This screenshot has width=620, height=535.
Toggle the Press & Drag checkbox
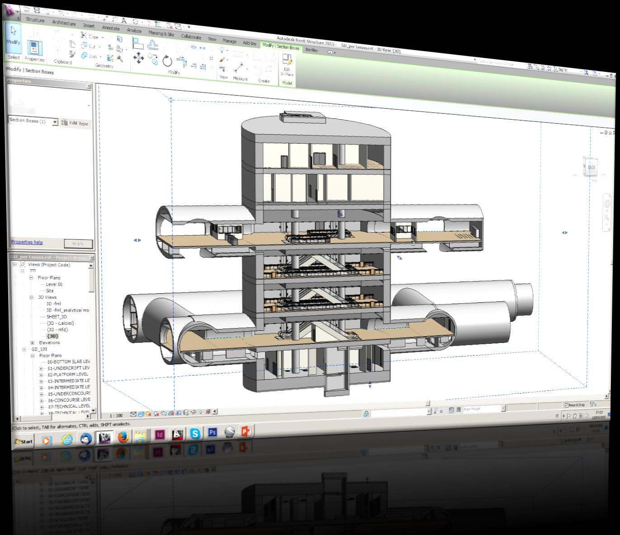pos(567,405)
